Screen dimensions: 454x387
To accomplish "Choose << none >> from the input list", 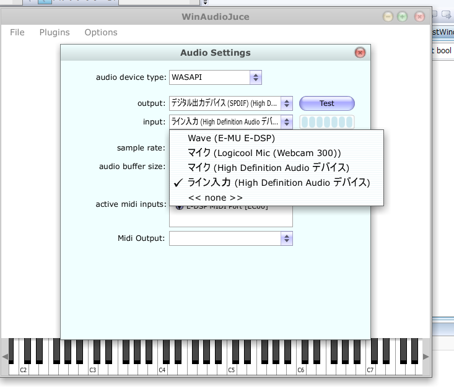I will (215, 198).
